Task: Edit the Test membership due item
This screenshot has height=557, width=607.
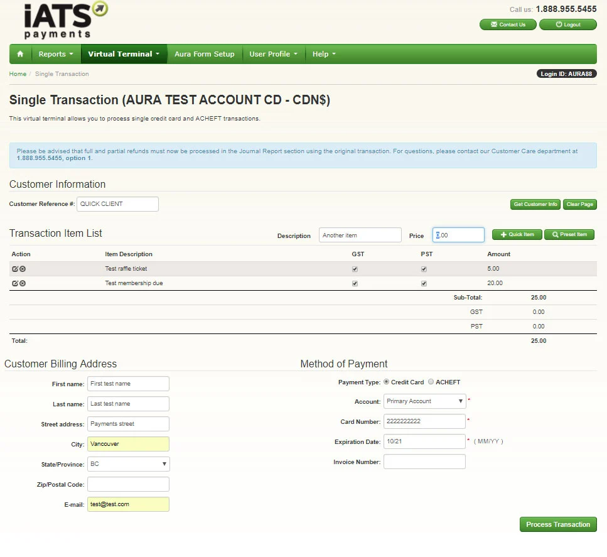Action: [15, 283]
